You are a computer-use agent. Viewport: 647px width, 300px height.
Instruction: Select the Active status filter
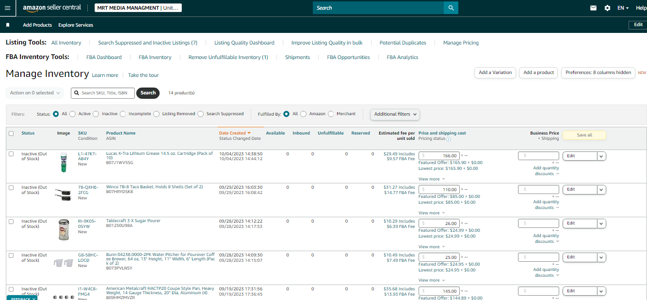coord(72,114)
